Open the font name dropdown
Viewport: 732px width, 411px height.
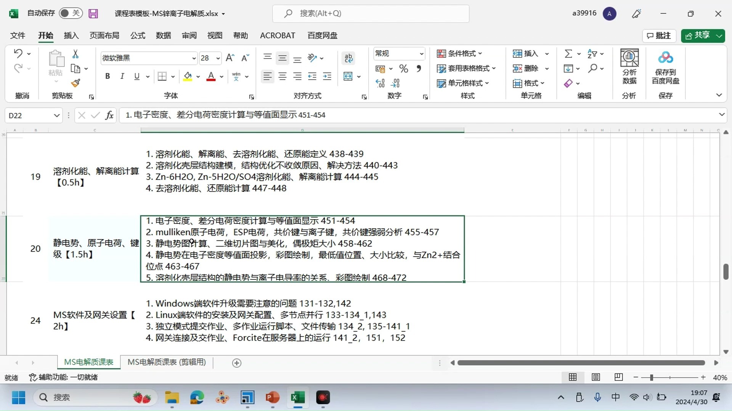[x=194, y=58]
